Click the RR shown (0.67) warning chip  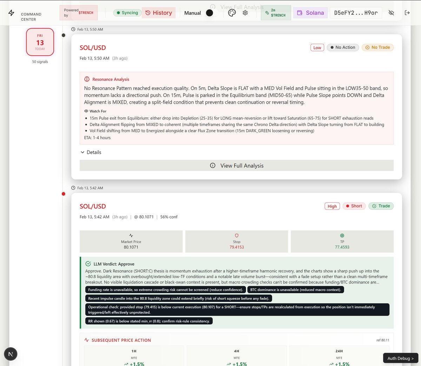[x=149, y=321]
